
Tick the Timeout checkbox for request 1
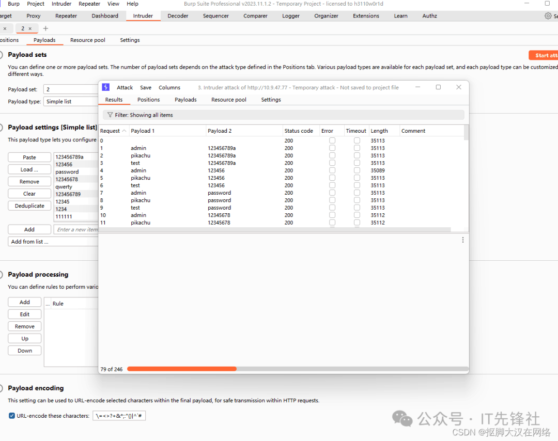coord(357,148)
